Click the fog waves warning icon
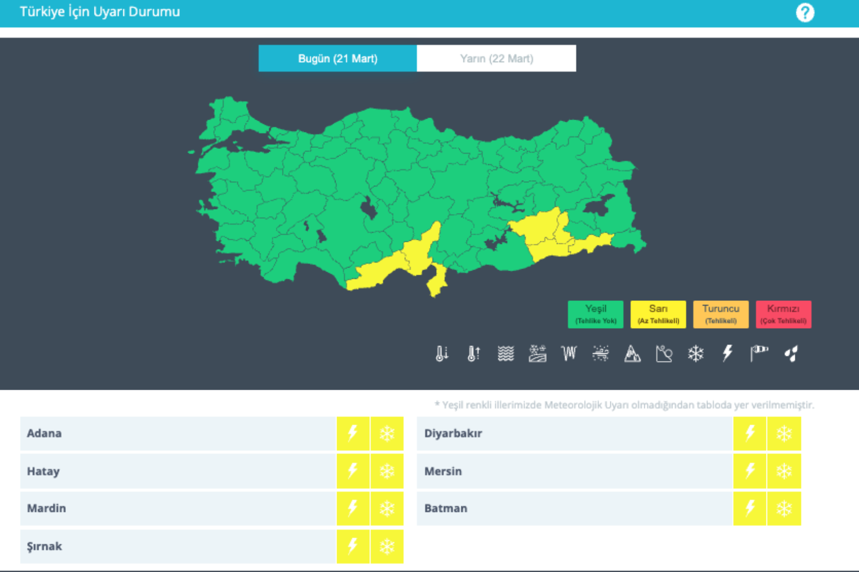 click(x=505, y=353)
